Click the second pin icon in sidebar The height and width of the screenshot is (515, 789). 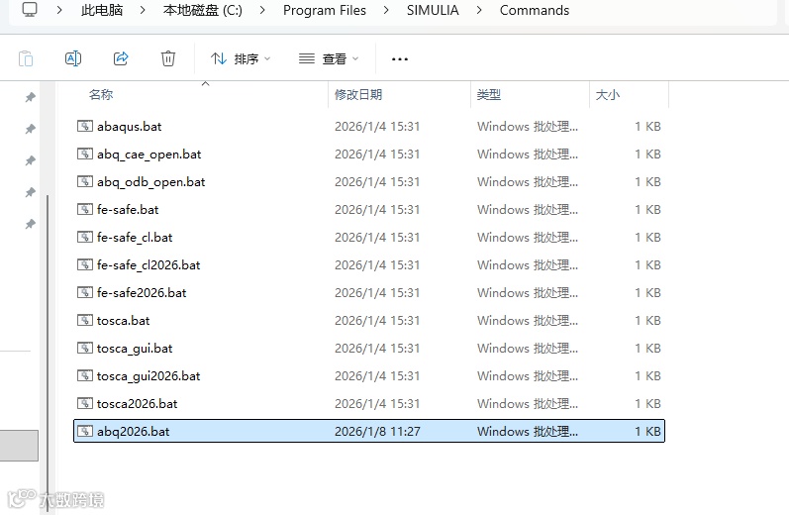[30, 129]
